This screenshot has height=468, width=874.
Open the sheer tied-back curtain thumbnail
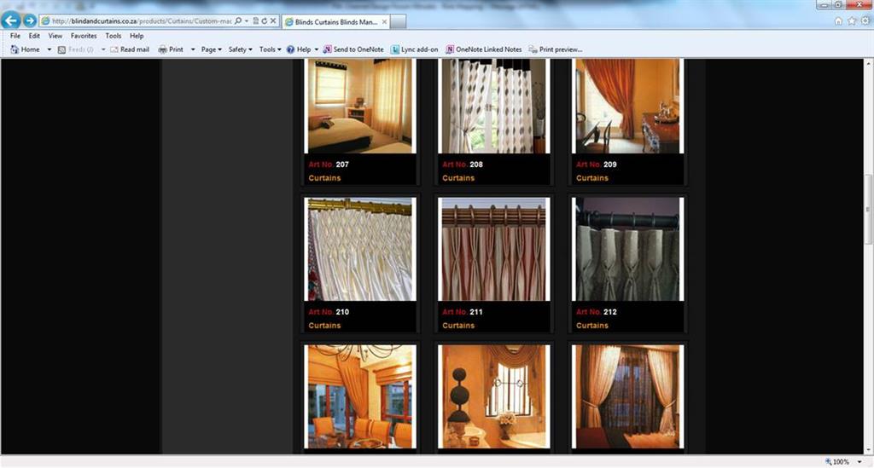(x=627, y=396)
